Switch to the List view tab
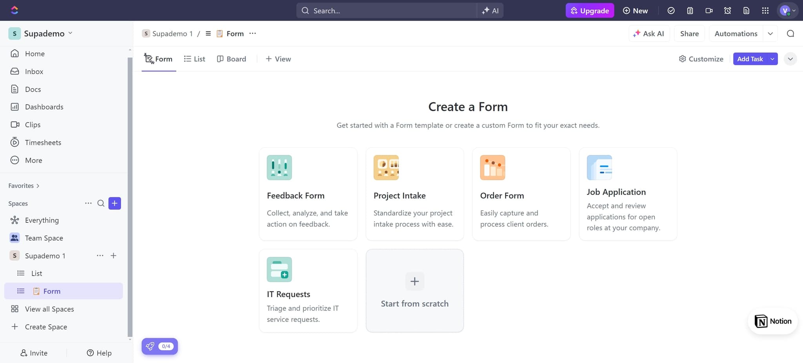The width and height of the screenshot is (803, 363). (194, 59)
